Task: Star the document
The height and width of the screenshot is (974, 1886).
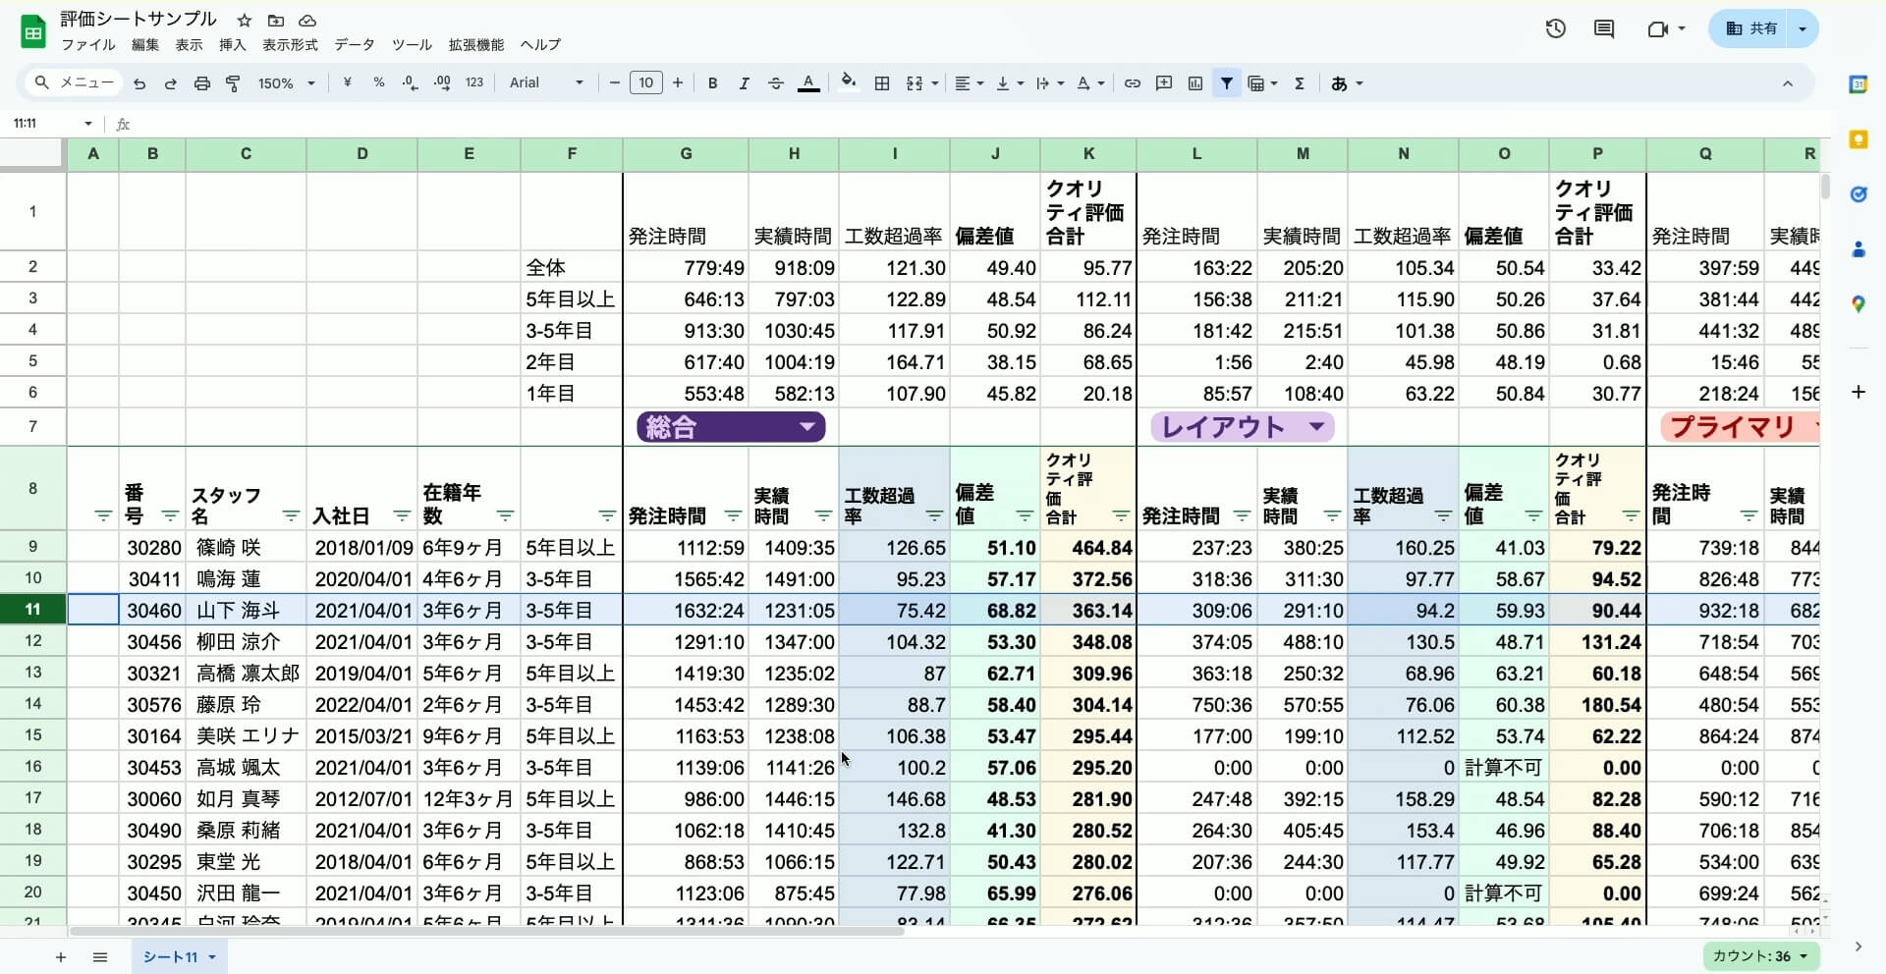Action: [245, 21]
